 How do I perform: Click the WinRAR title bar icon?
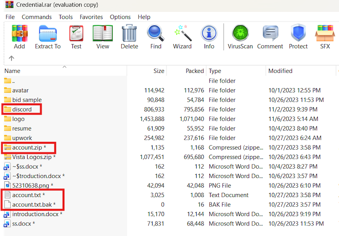tap(9, 4)
